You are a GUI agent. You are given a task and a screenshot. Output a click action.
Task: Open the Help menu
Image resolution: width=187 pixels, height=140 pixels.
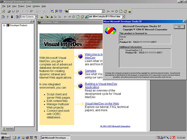(44, 6)
